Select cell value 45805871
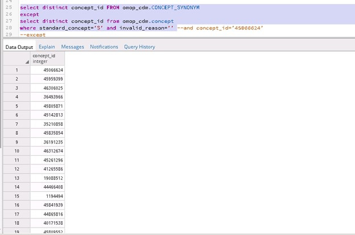355x235 pixels. point(48,106)
